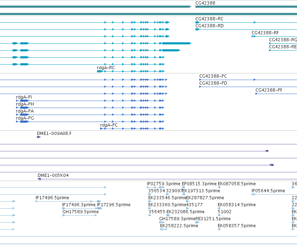Click the EK232086.5prime EST label
Screen dimensions: 297x245
(185, 212)
